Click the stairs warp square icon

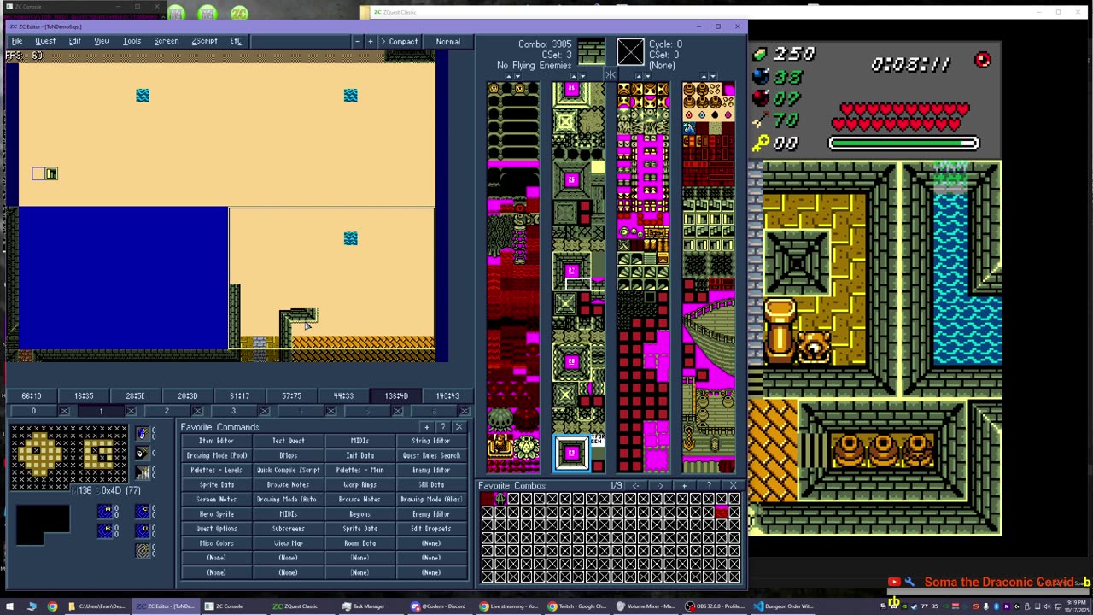tap(143, 472)
